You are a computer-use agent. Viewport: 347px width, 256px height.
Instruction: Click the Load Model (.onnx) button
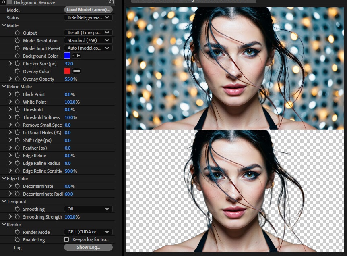[x=88, y=10]
